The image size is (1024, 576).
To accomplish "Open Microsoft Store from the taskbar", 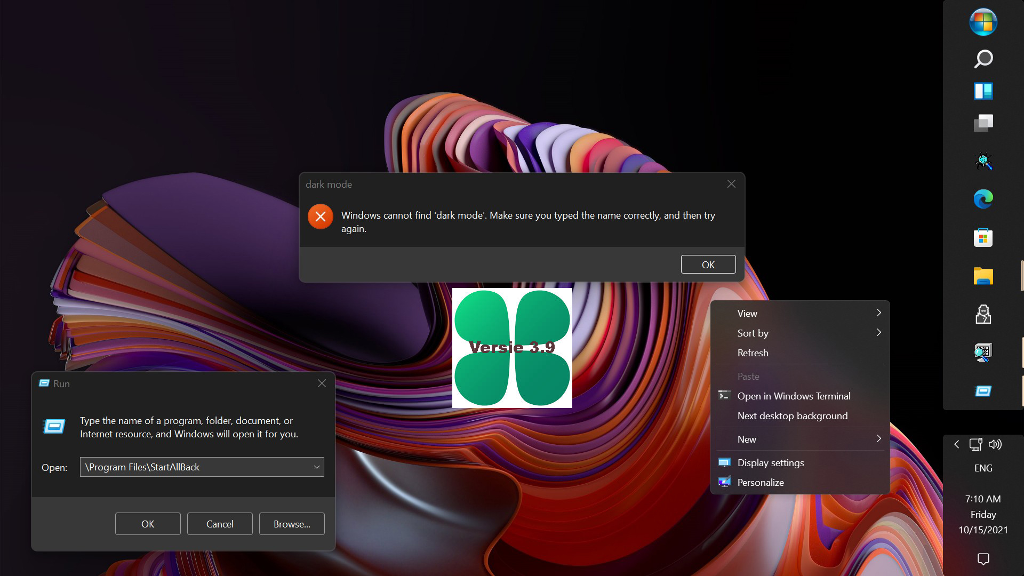I will coord(983,237).
